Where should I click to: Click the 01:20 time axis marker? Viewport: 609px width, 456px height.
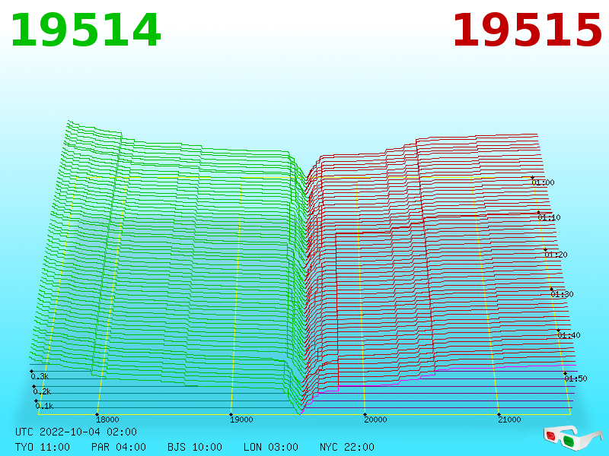pos(556,255)
